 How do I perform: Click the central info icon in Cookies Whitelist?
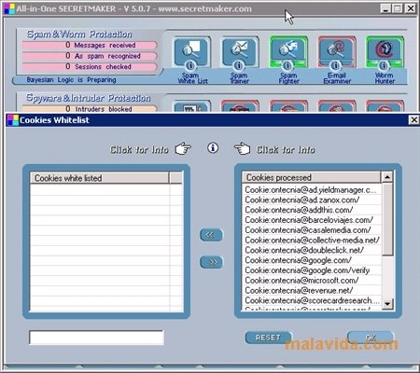click(x=213, y=148)
